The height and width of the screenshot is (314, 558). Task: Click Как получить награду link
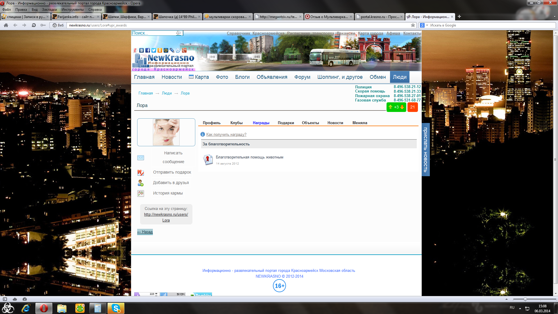(x=226, y=134)
